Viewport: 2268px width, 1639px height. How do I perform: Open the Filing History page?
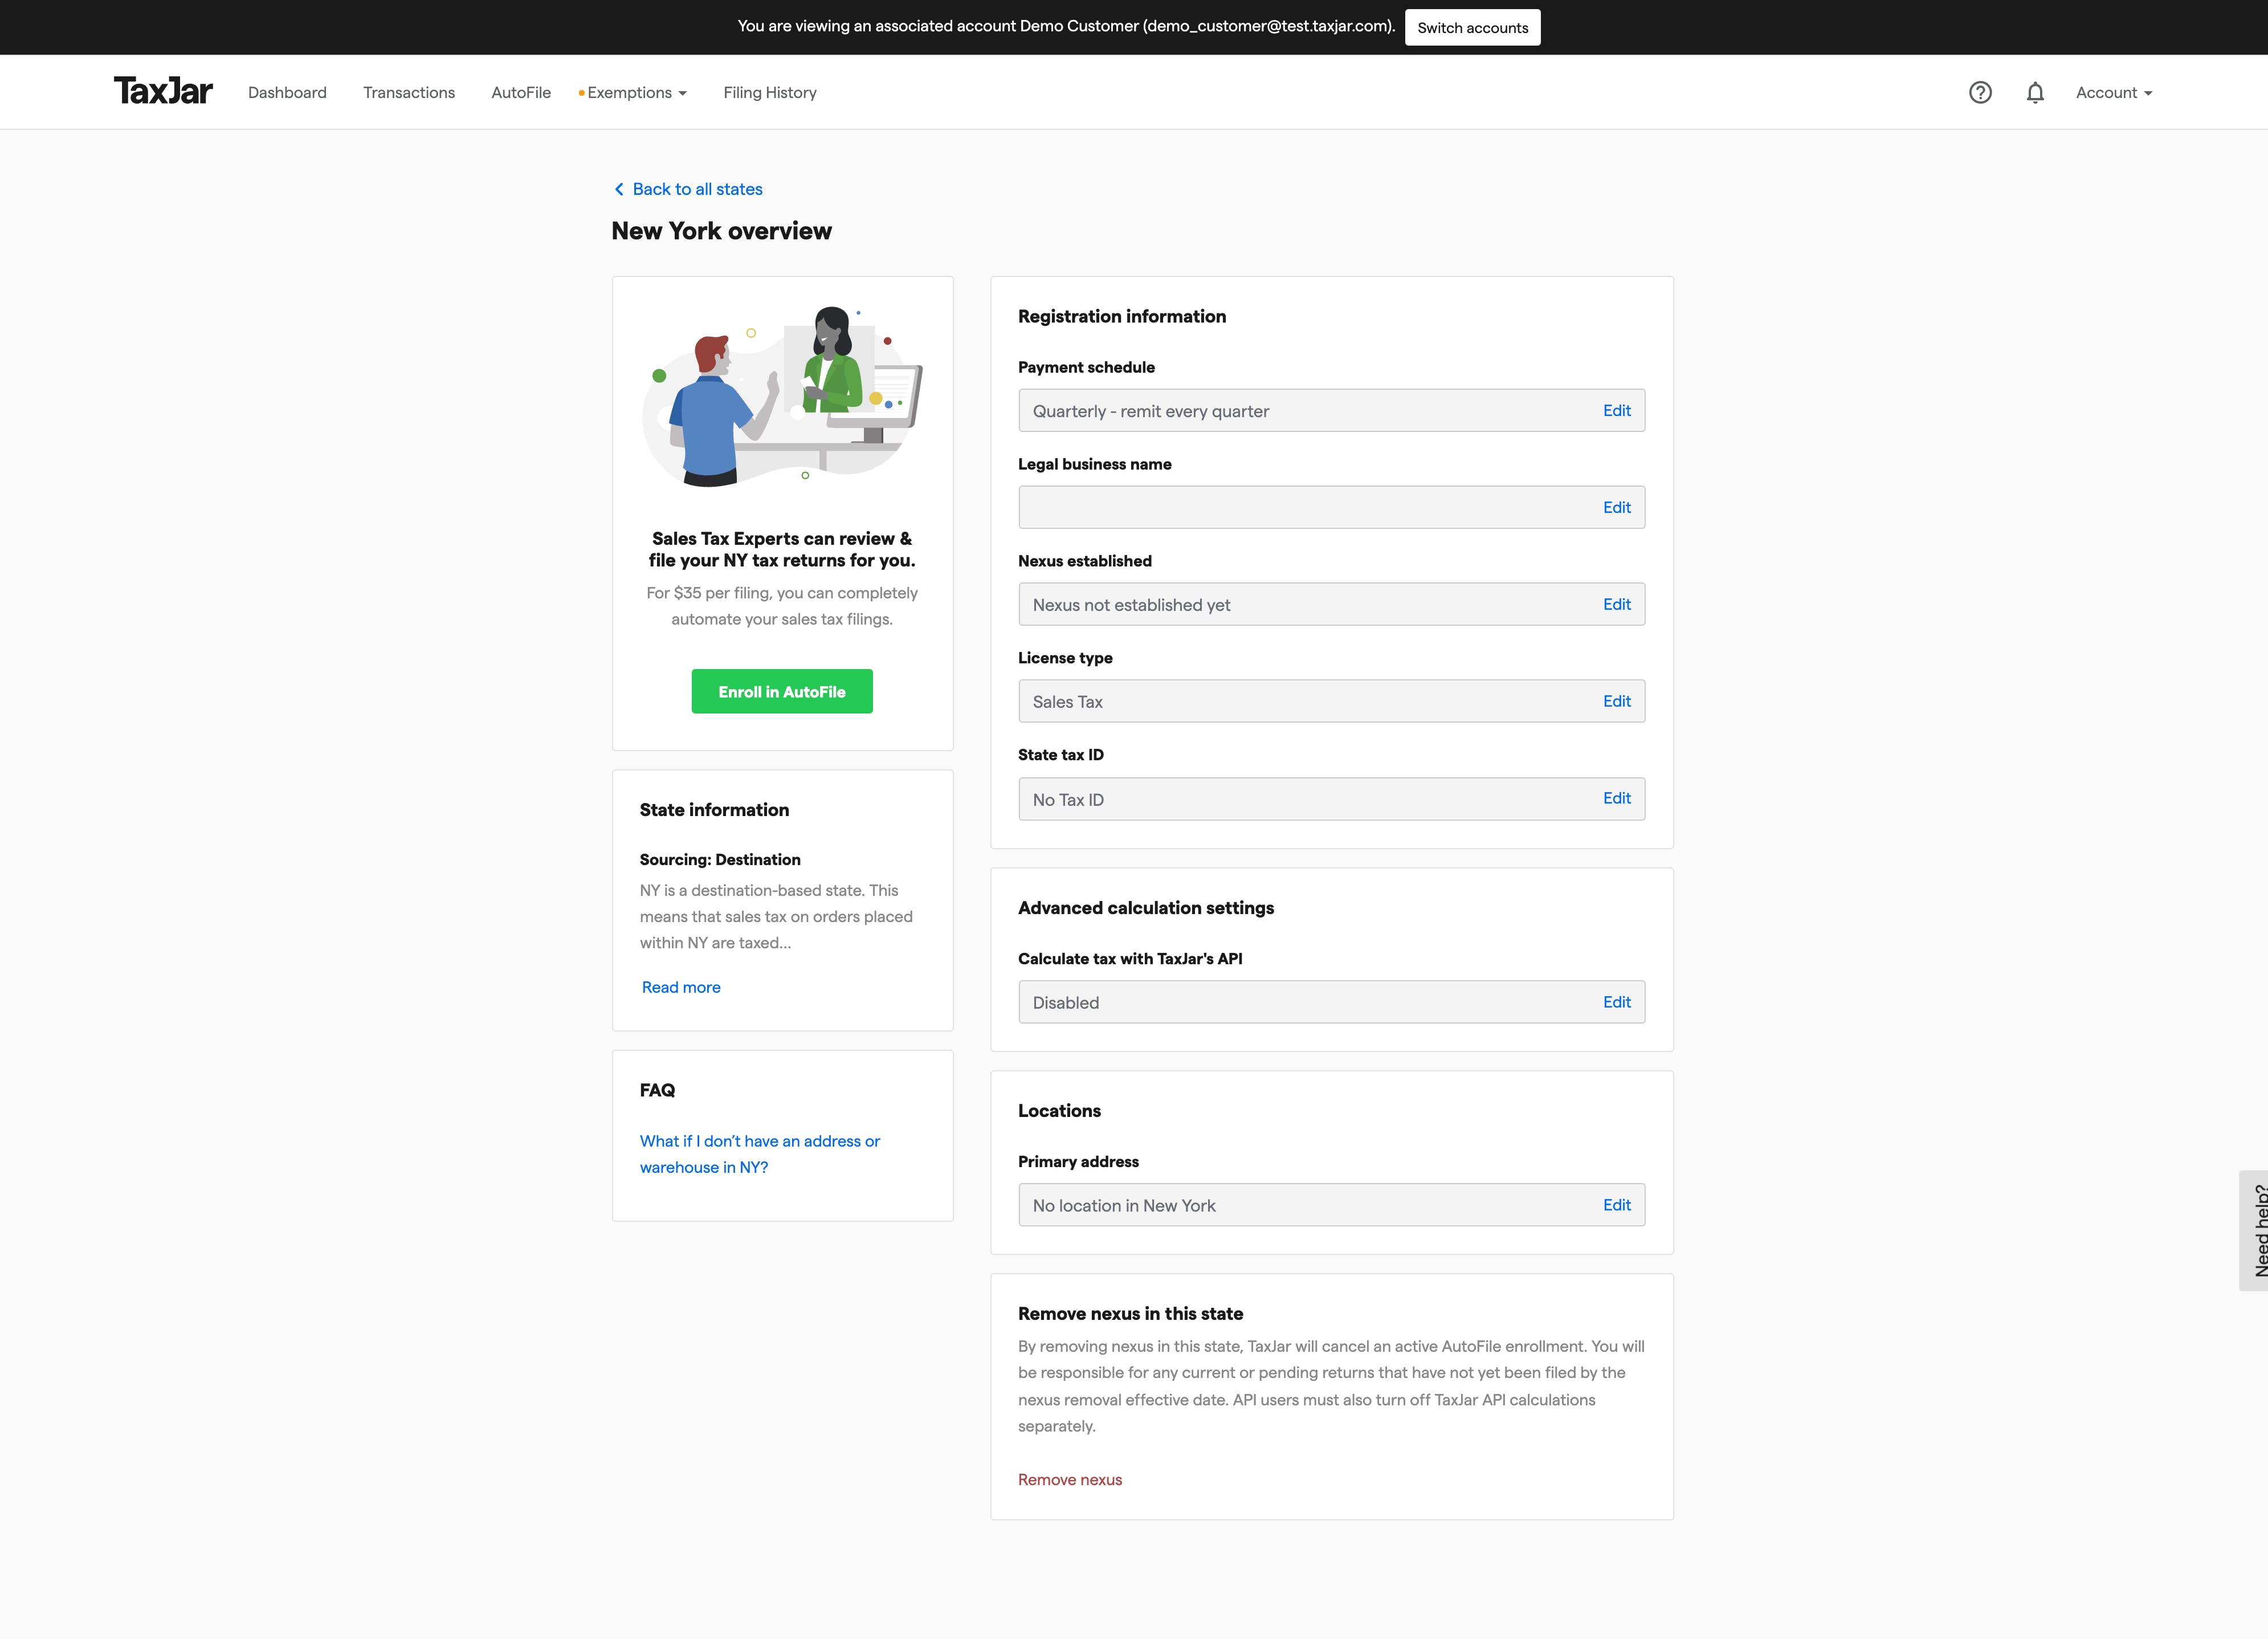[x=770, y=92]
